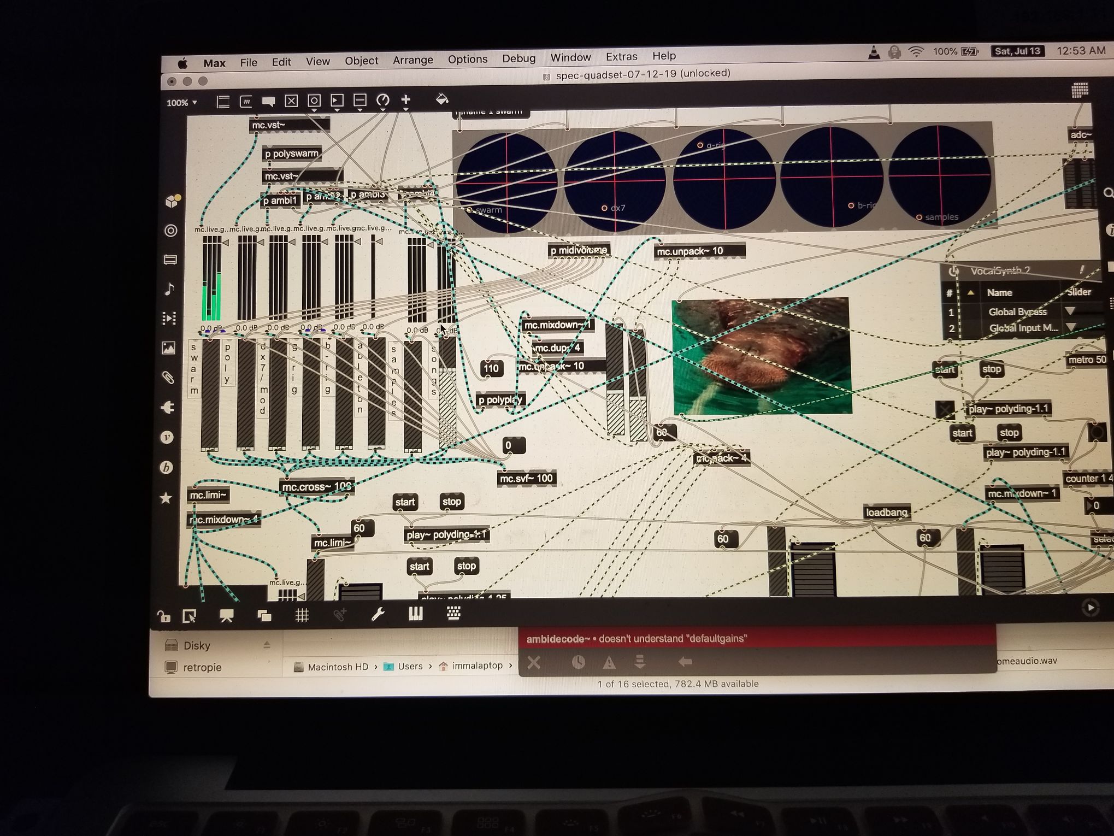Open the Global Input M... slider dropdown

tap(1071, 327)
